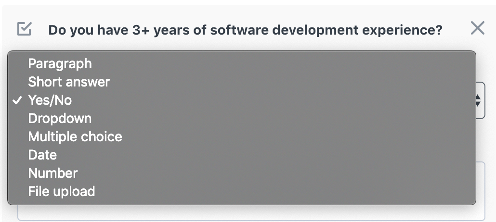Click the checkmark next to Yes/No
This screenshot has height=222, width=496.
click(17, 100)
